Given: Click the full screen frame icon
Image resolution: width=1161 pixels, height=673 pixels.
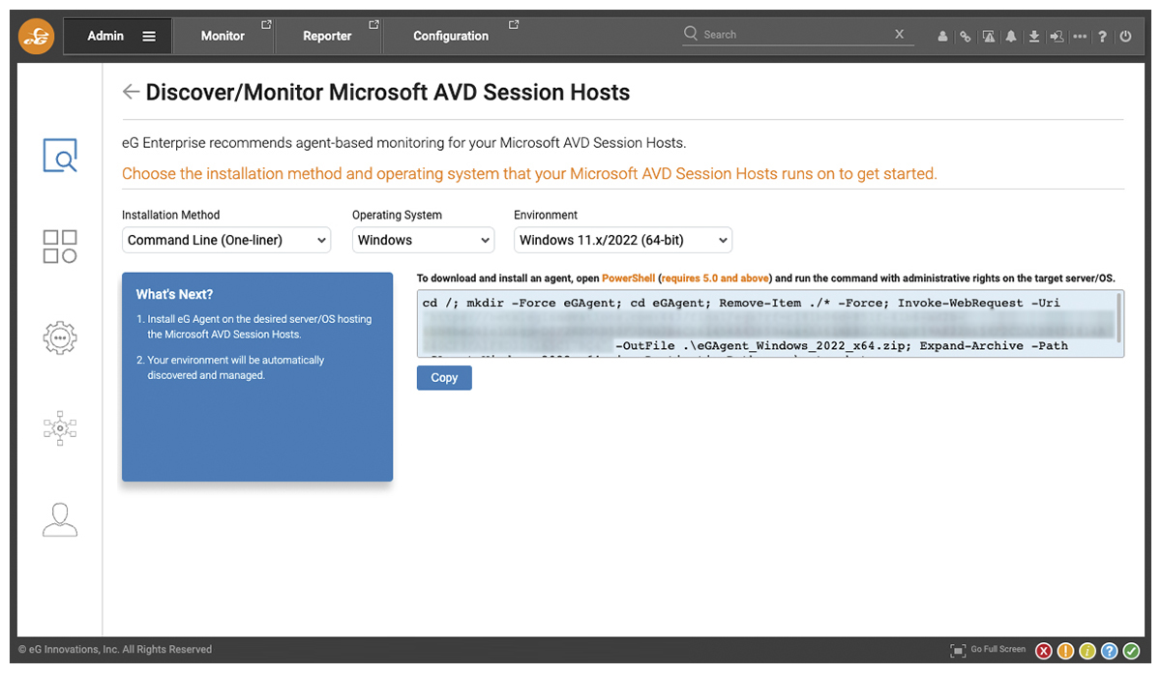Looking at the screenshot, I should [958, 651].
